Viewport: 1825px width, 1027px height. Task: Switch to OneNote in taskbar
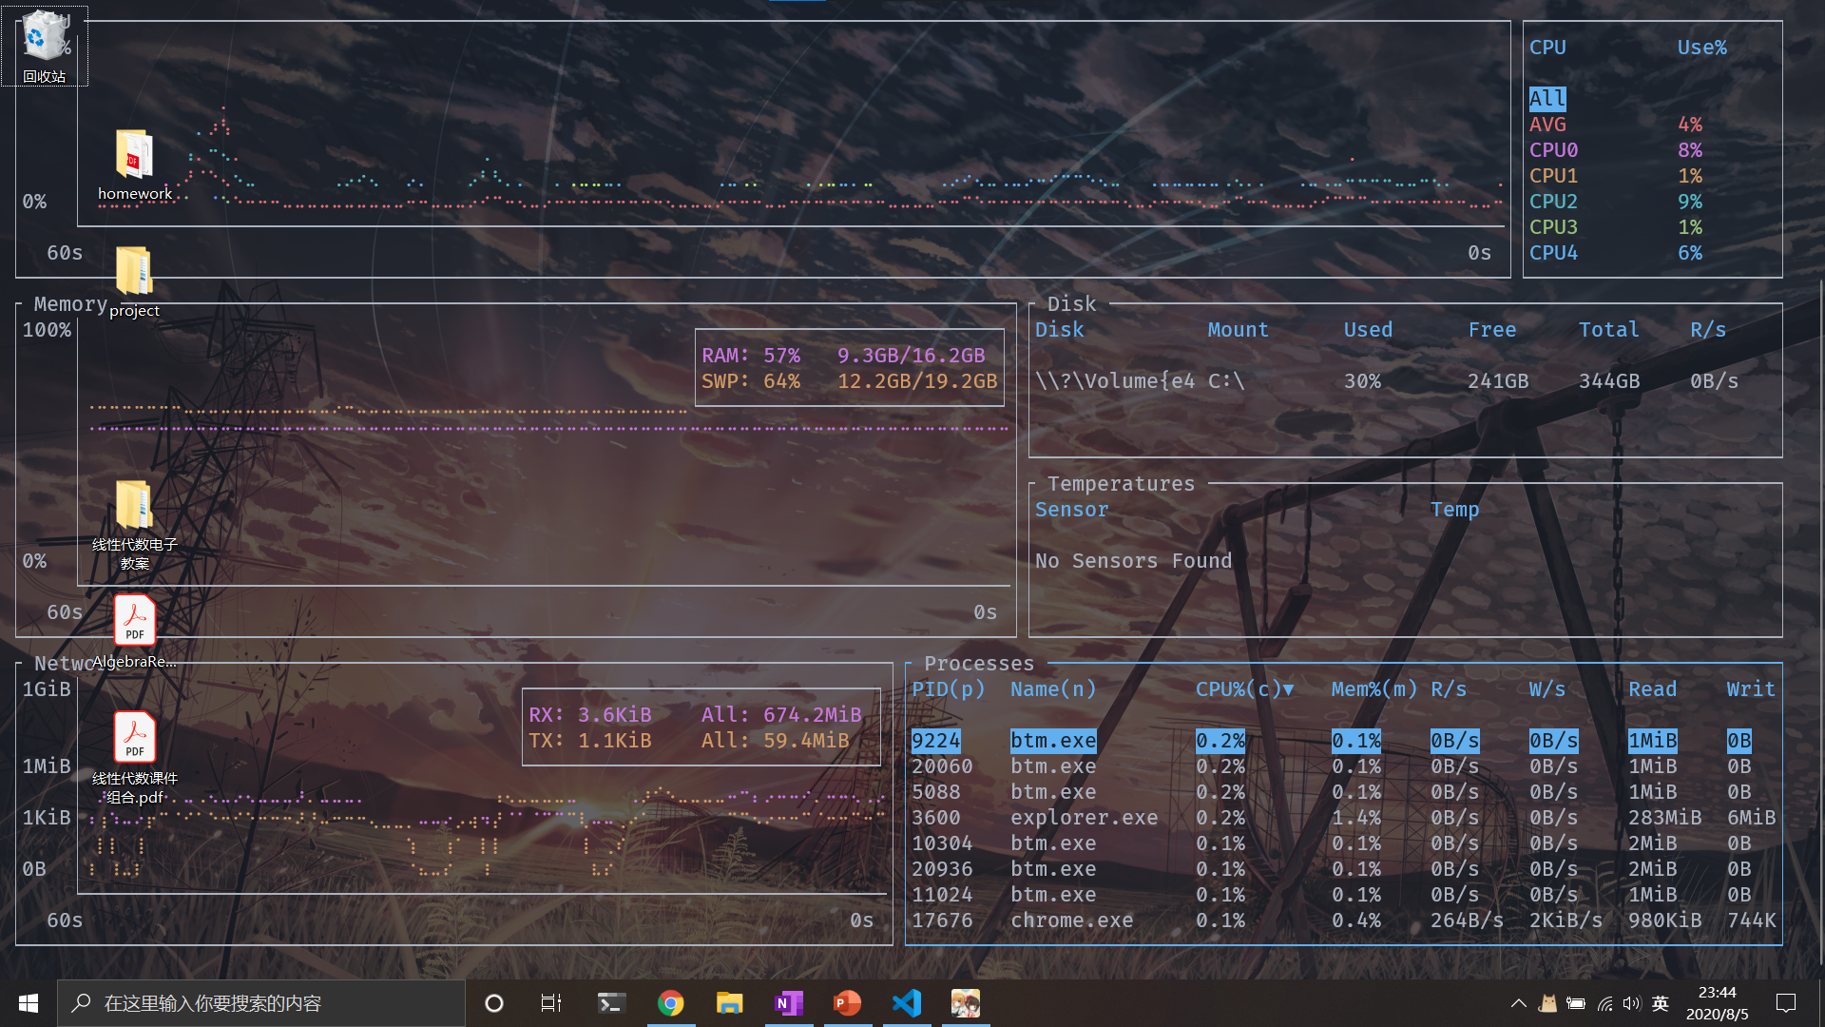tap(789, 1003)
